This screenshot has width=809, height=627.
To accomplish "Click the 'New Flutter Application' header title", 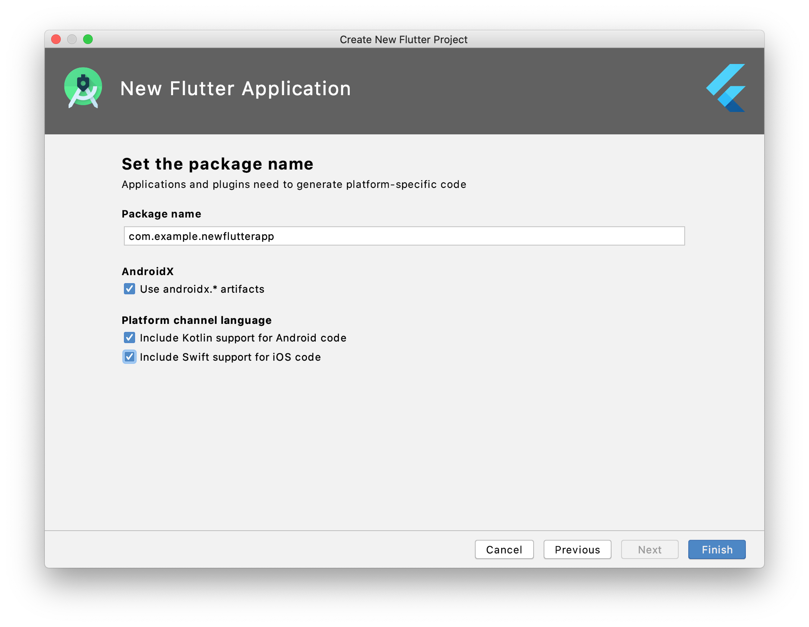I will (x=235, y=88).
